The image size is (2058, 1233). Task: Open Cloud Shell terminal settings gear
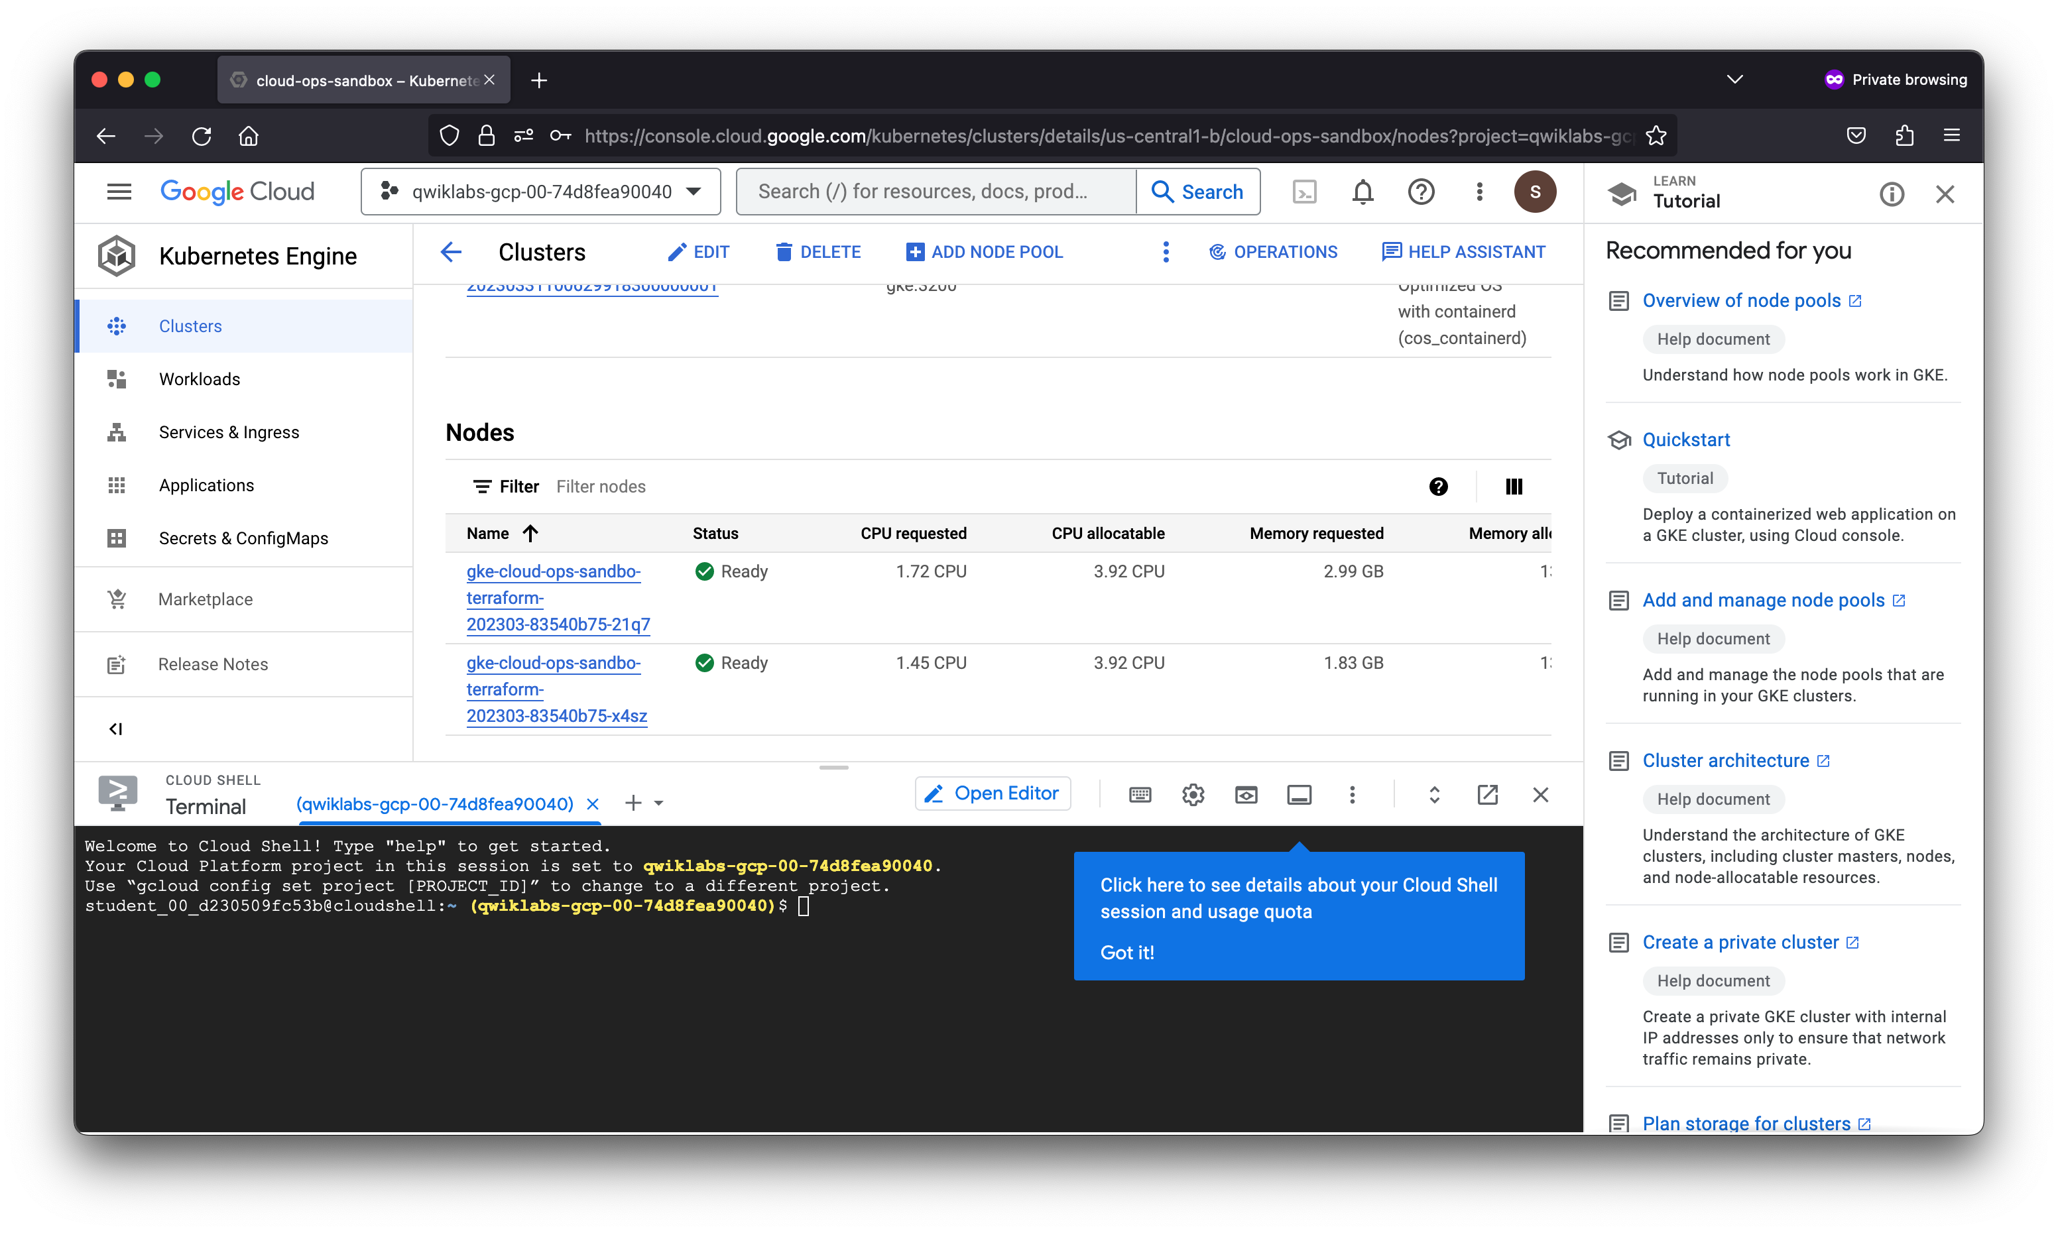coord(1193,795)
